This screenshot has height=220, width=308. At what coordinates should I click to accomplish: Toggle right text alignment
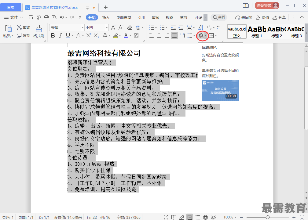coord(167,35)
